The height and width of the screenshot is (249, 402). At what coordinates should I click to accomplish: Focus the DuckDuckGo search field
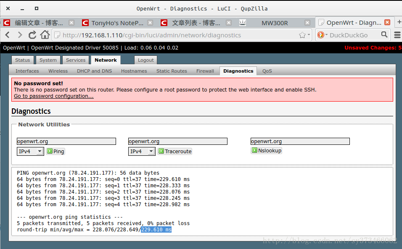[x=354, y=35]
